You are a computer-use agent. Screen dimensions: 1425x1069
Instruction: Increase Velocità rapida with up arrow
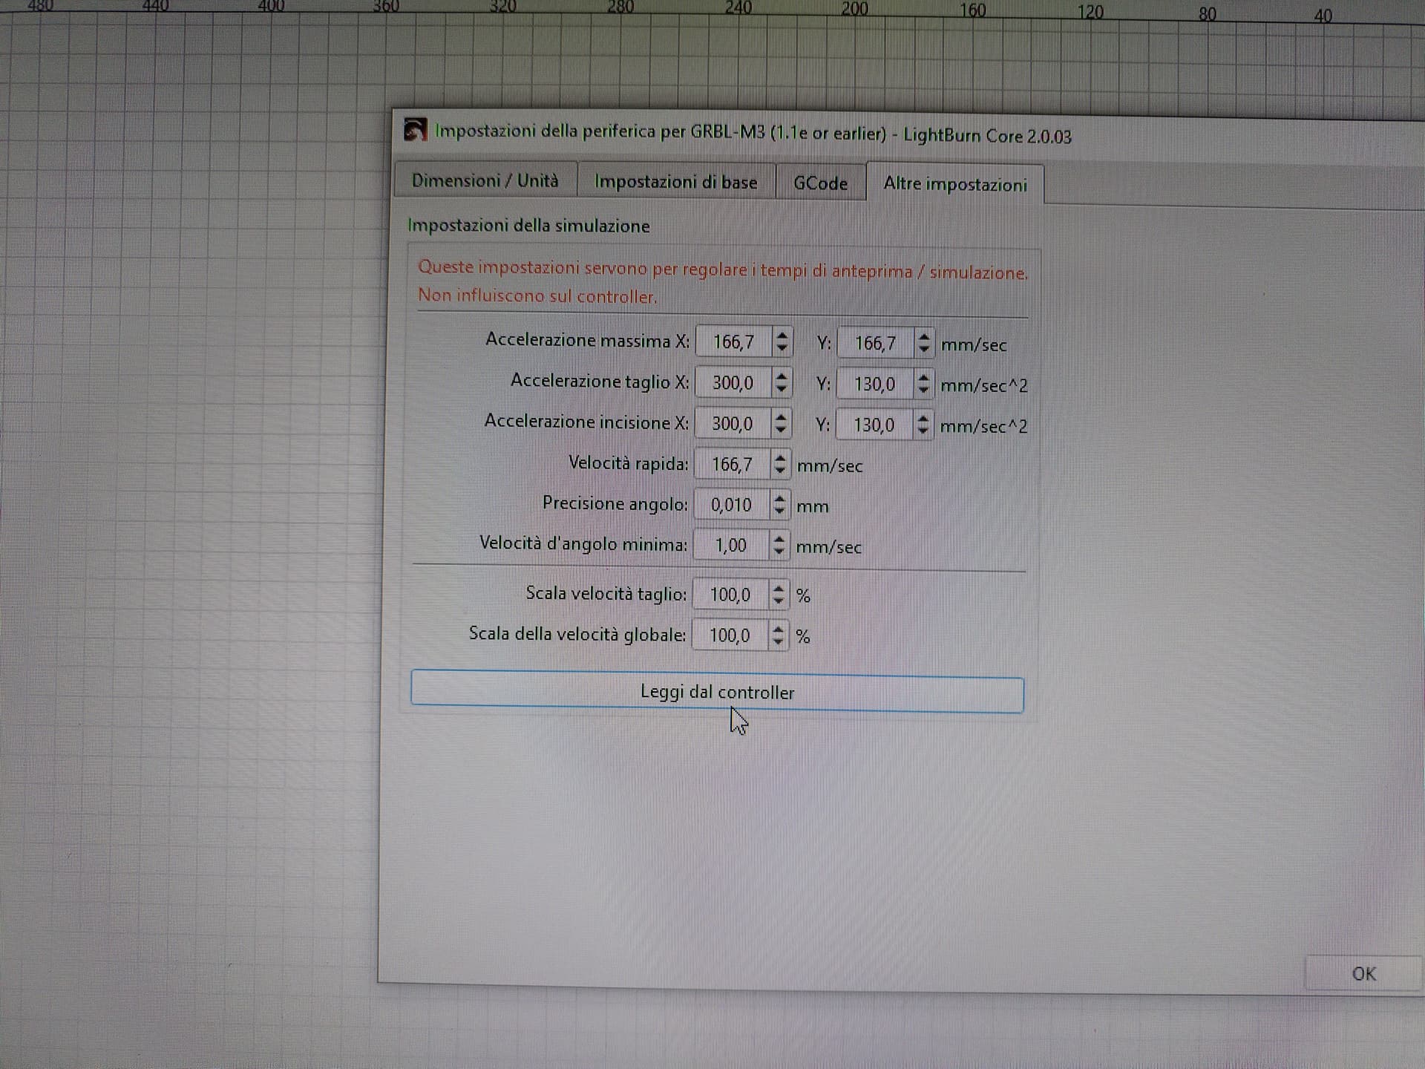(x=779, y=458)
